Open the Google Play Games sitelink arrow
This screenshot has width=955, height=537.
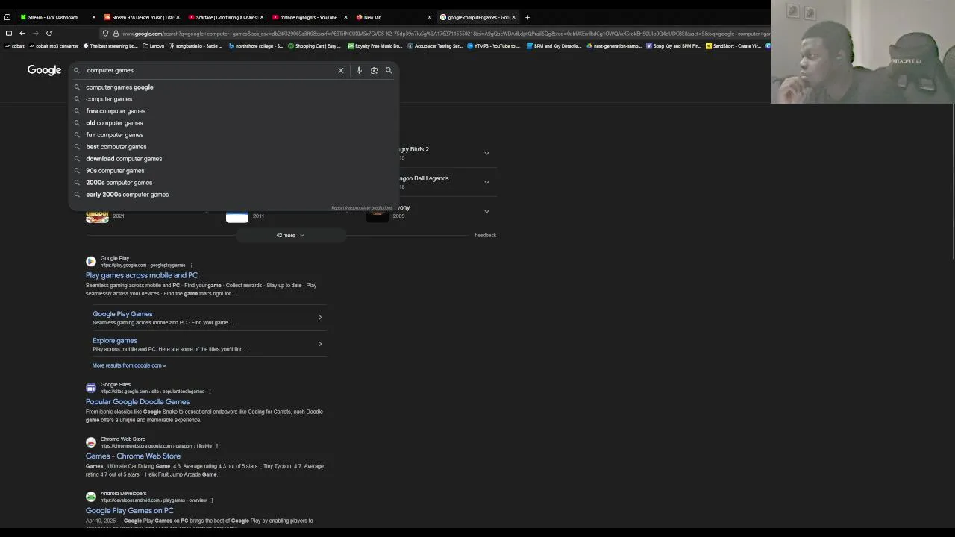(x=320, y=318)
